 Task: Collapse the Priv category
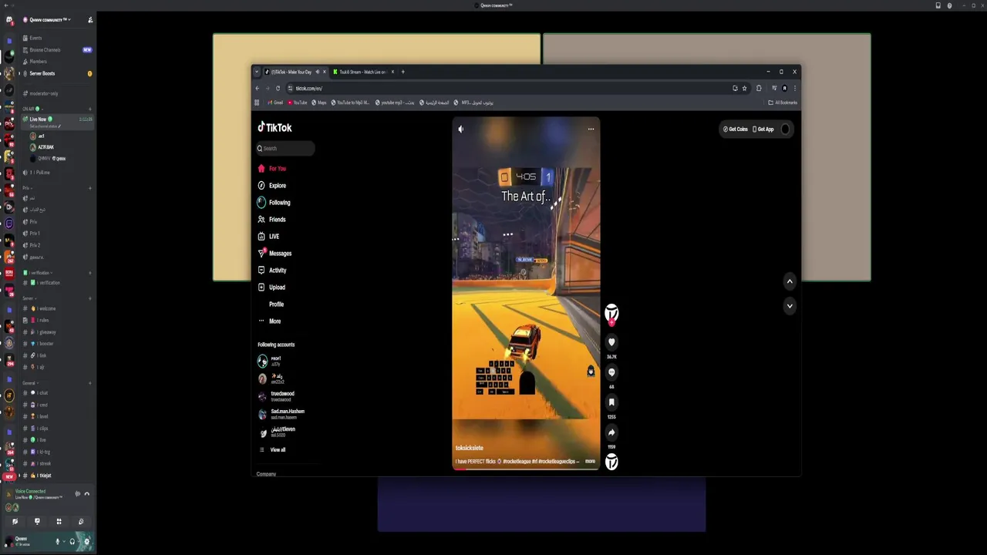pyautogui.click(x=25, y=188)
